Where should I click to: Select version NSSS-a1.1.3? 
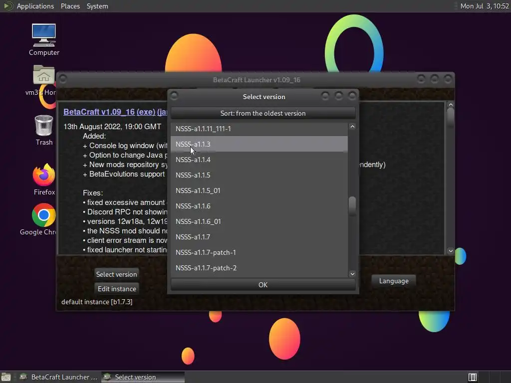[259, 144]
